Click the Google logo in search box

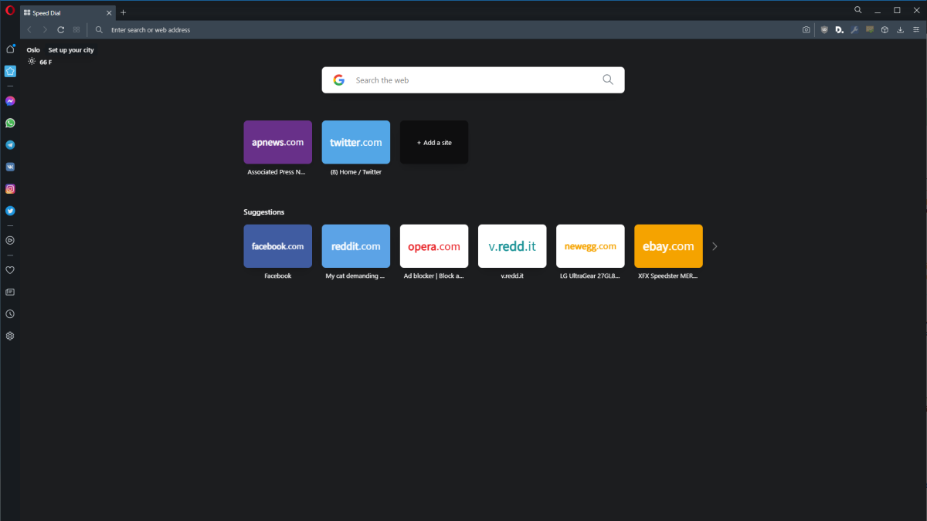click(338, 80)
